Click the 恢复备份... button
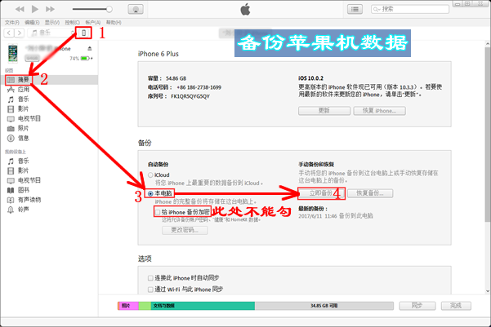This screenshot has height=327, width=491. tap(370, 193)
